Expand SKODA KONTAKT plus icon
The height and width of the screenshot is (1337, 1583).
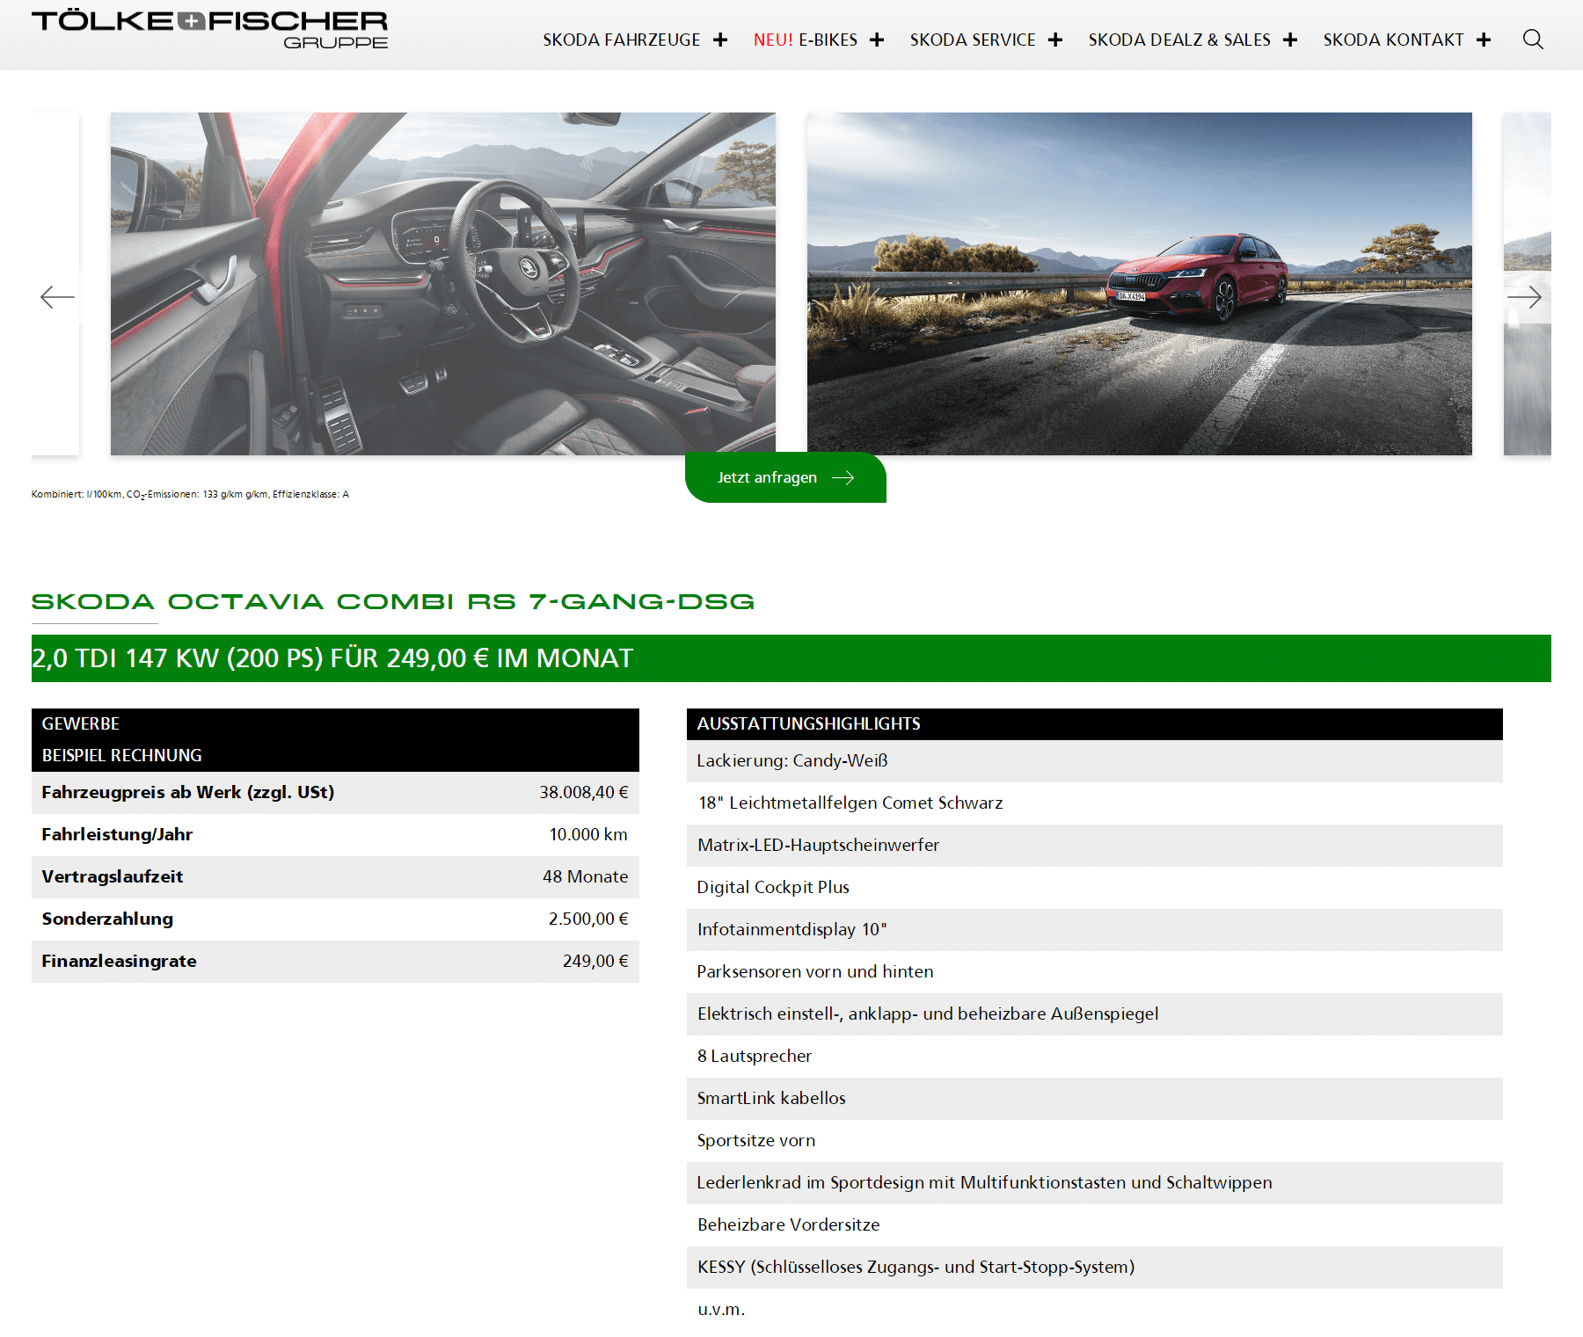(1484, 40)
